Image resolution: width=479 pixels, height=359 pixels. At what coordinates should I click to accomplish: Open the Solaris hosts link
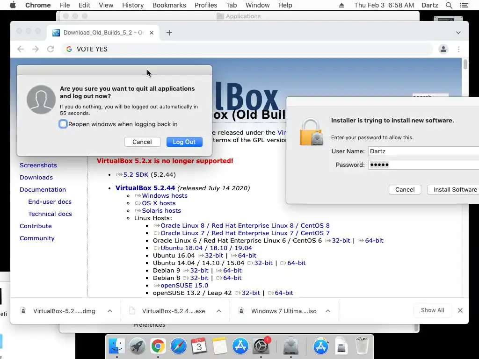161,211
